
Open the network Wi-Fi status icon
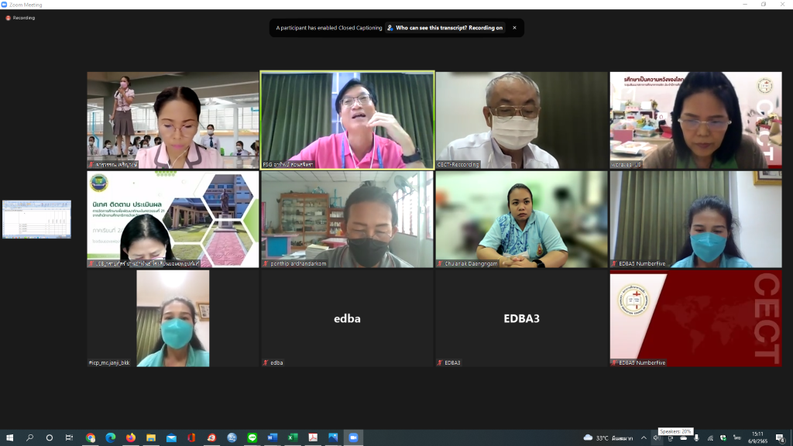click(x=710, y=438)
